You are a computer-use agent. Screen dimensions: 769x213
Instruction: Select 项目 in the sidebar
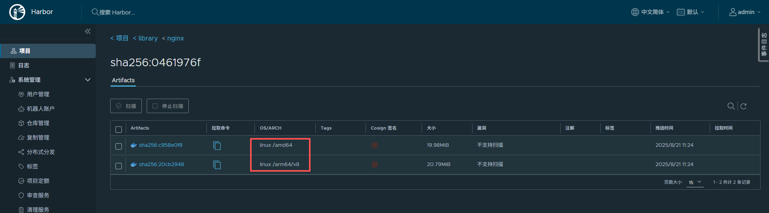[48, 51]
